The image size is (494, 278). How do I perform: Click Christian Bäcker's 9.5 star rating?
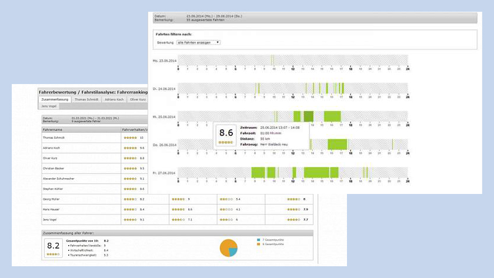pyautogui.click(x=130, y=169)
